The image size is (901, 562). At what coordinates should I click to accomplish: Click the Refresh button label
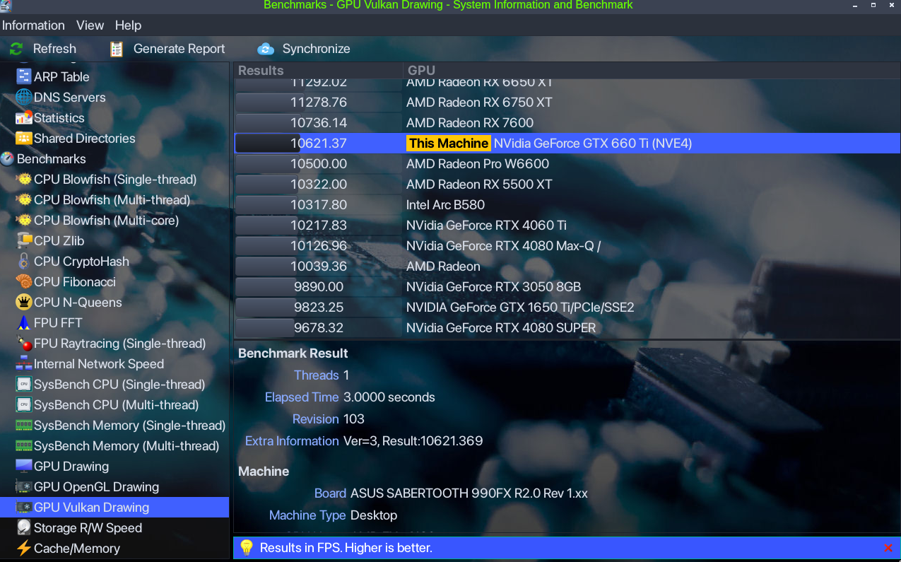pos(54,49)
